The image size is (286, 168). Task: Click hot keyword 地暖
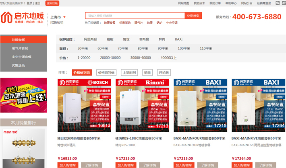tap(149, 23)
